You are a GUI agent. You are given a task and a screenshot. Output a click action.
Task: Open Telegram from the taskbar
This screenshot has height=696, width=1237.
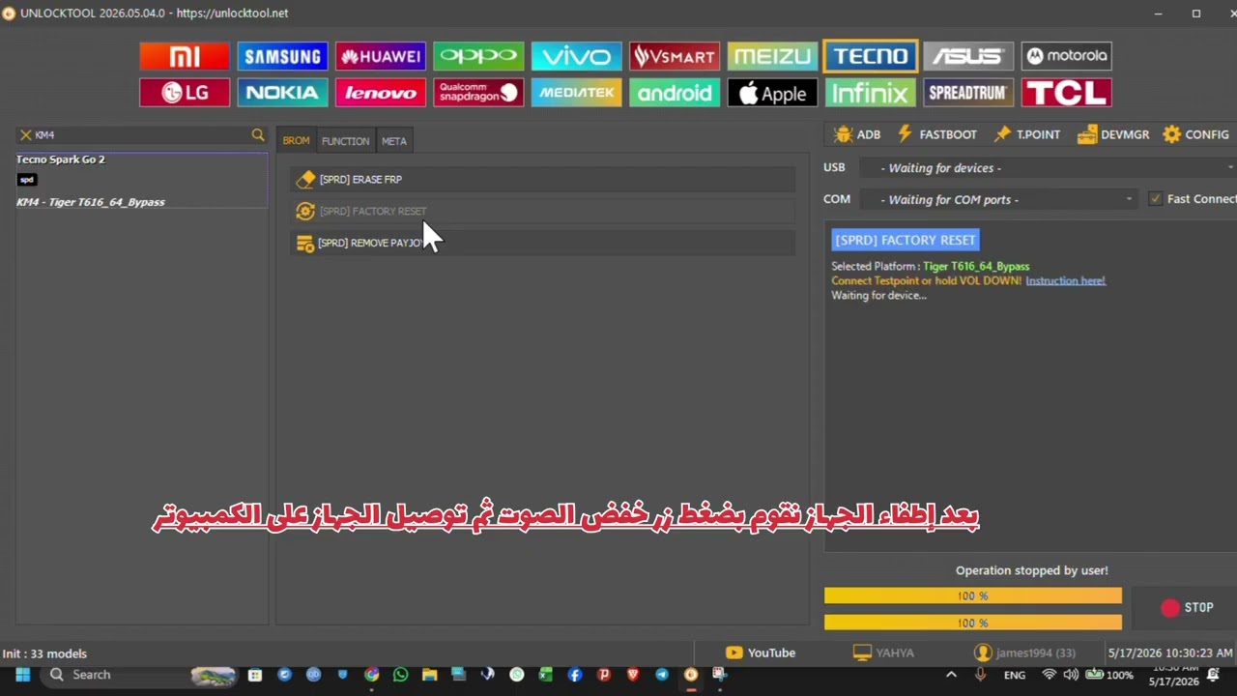click(662, 675)
